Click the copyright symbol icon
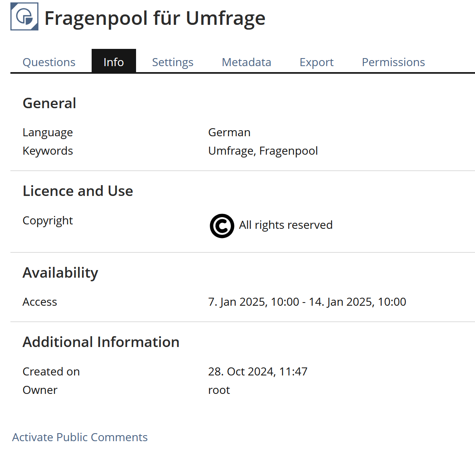This screenshot has width=475, height=462. pyautogui.click(x=222, y=226)
